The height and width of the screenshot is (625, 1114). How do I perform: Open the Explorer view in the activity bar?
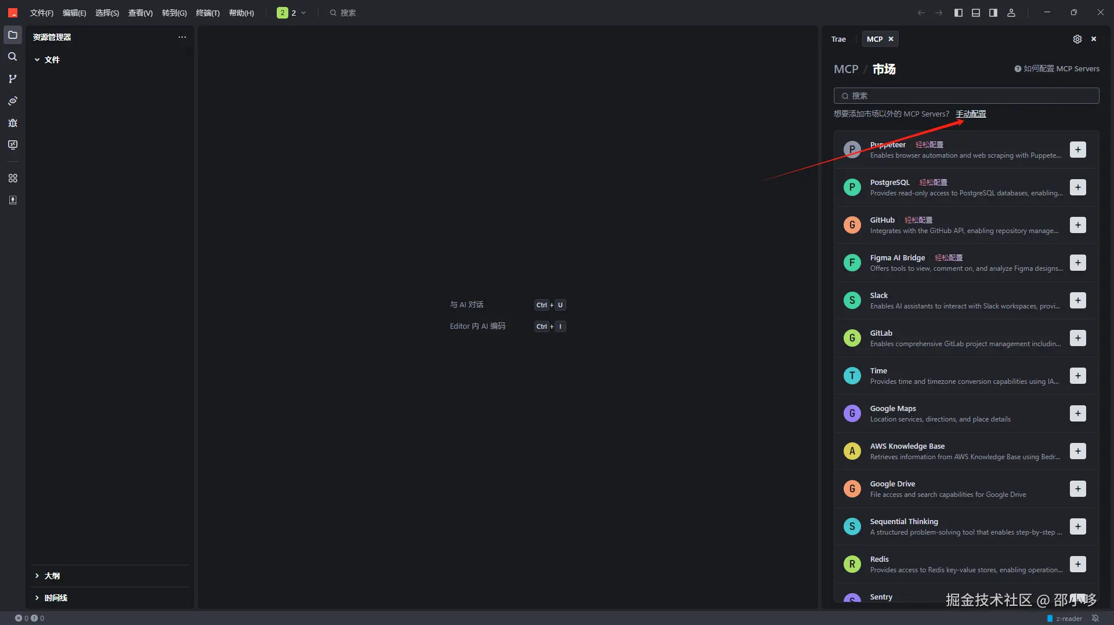point(13,35)
